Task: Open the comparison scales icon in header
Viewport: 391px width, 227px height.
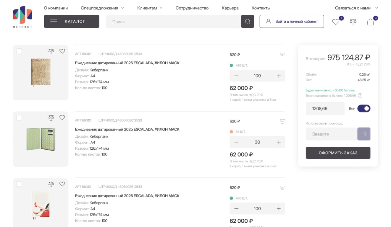Action: click(x=353, y=22)
